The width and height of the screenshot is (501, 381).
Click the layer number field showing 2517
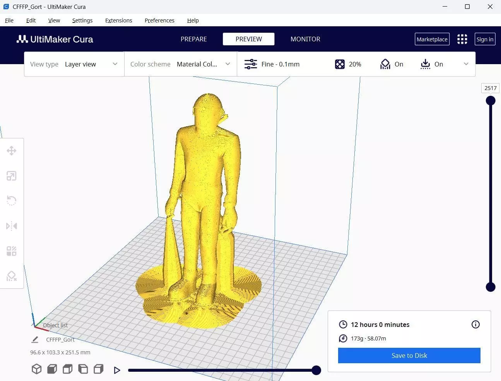coord(491,88)
